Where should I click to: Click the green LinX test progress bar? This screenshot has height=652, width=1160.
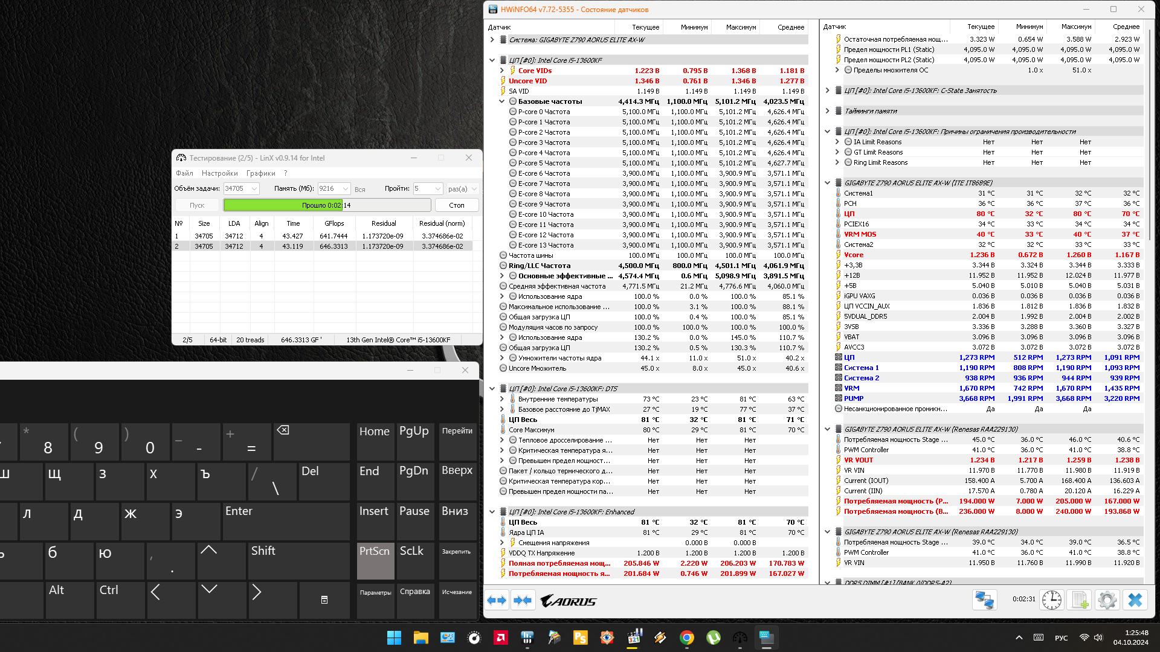coord(327,205)
